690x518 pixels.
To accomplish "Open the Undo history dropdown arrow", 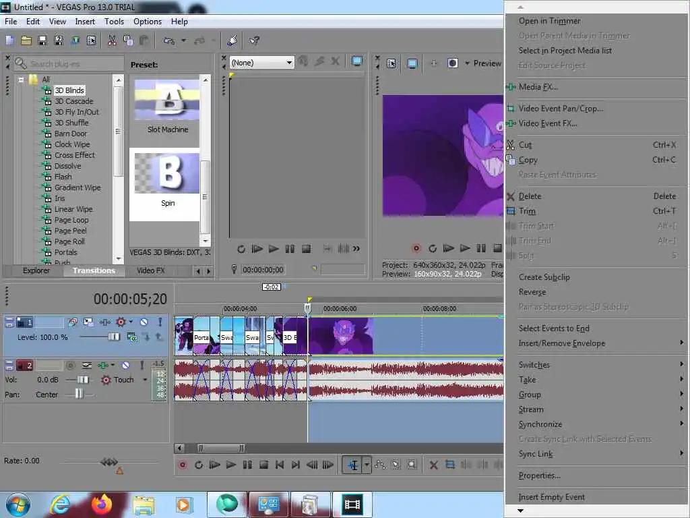I will (183, 41).
